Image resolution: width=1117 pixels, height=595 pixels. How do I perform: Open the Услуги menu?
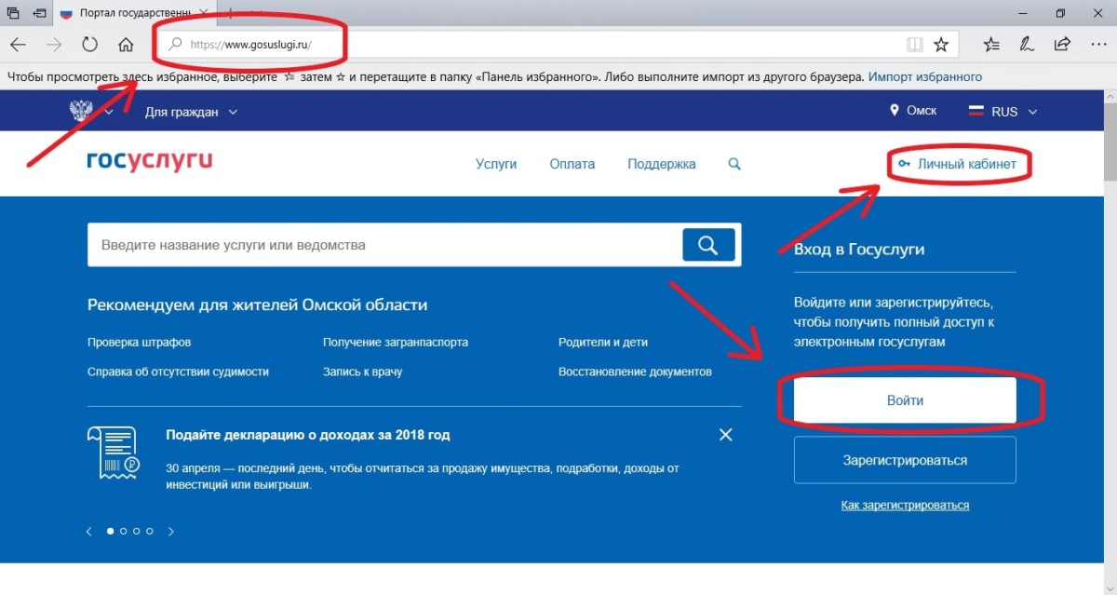(496, 164)
